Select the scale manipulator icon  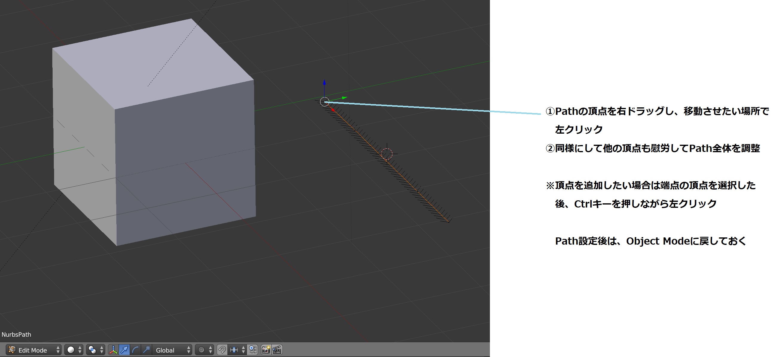[x=146, y=350]
